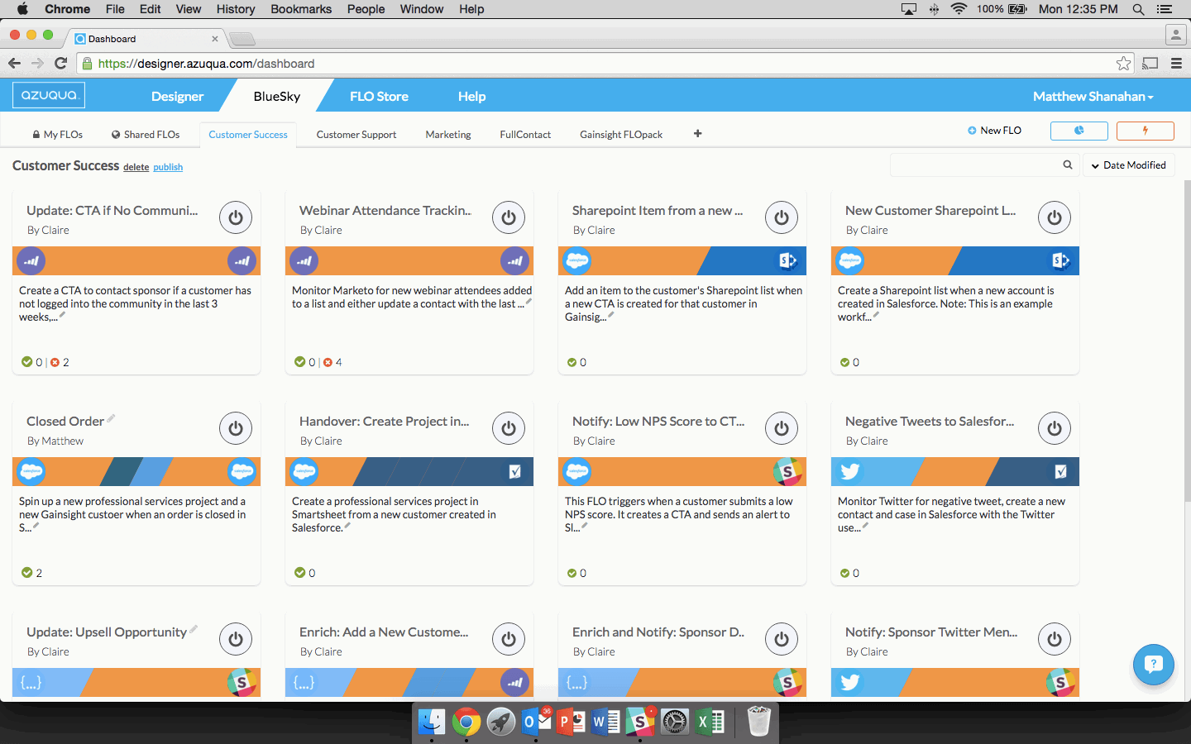This screenshot has height=744, width=1191.
Task: Open the Chrome History menu
Action: 236,9
